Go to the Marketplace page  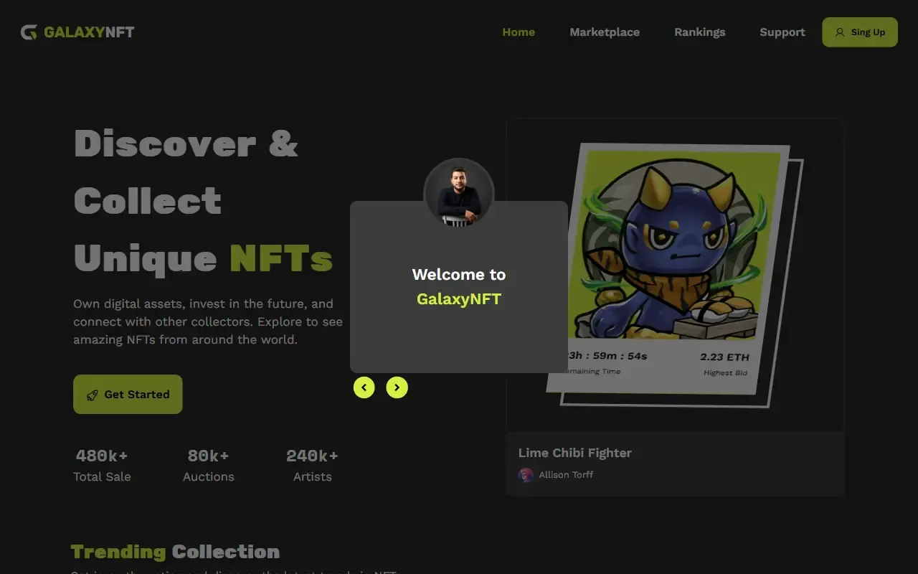click(x=605, y=32)
